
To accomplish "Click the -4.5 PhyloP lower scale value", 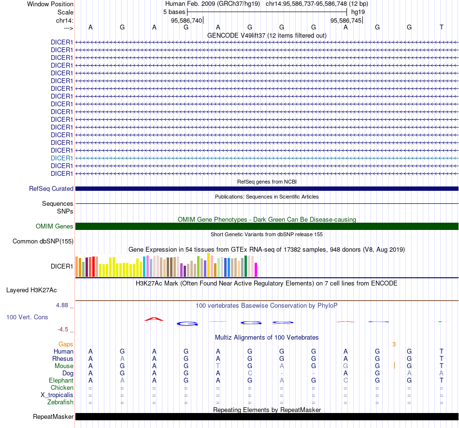I will click(63, 329).
